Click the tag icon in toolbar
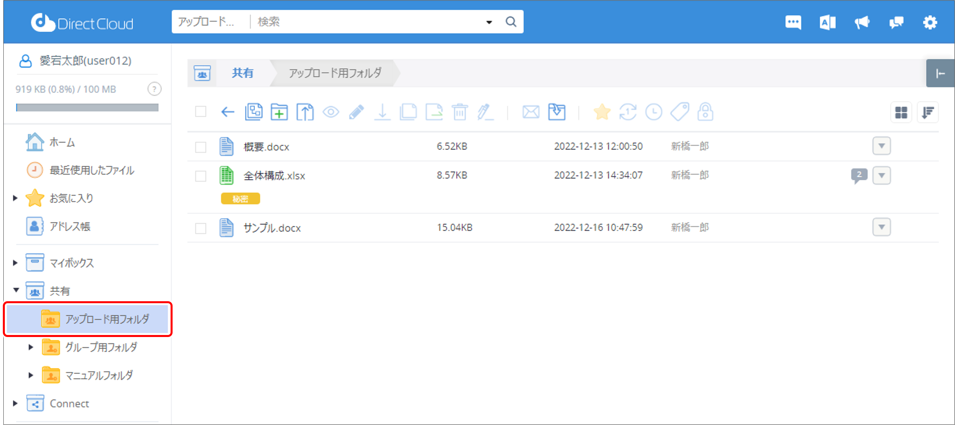Screen dimensions: 955x425 tap(680, 112)
